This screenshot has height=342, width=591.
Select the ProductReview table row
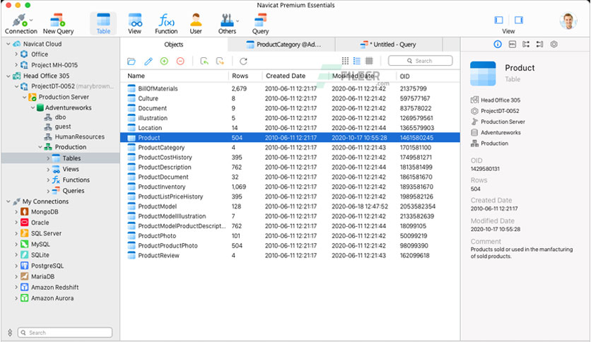tap(290, 255)
